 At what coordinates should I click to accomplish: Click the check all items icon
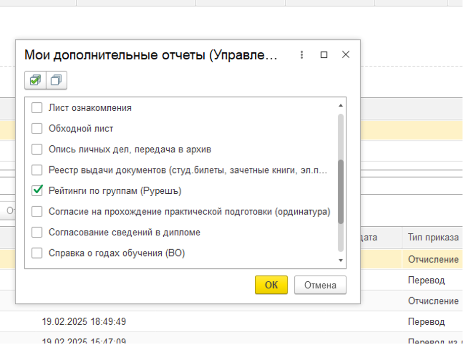coord(35,80)
